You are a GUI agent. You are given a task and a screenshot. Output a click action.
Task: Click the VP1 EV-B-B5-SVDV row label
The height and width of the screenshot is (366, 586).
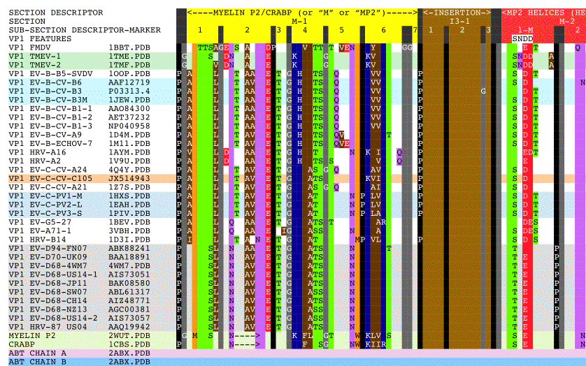[x=50, y=73]
